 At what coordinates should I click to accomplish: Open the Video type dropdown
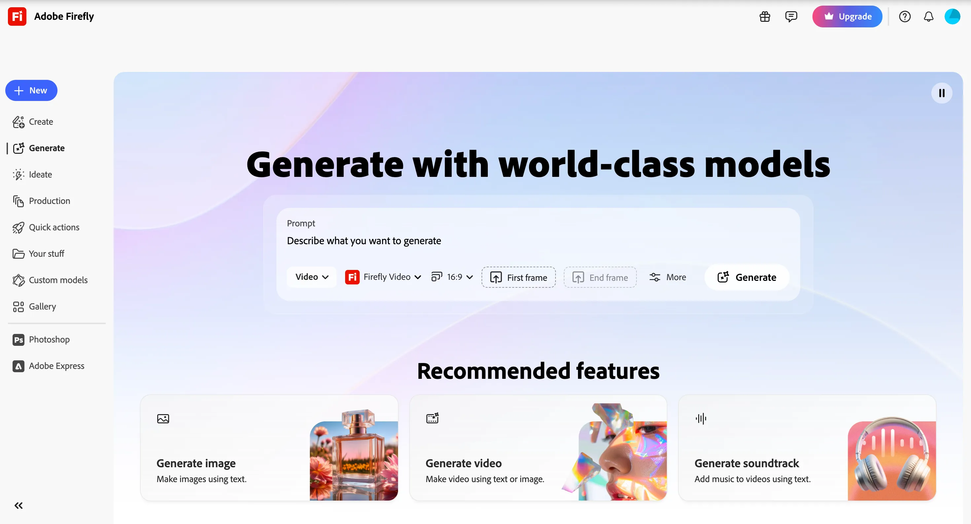312,277
